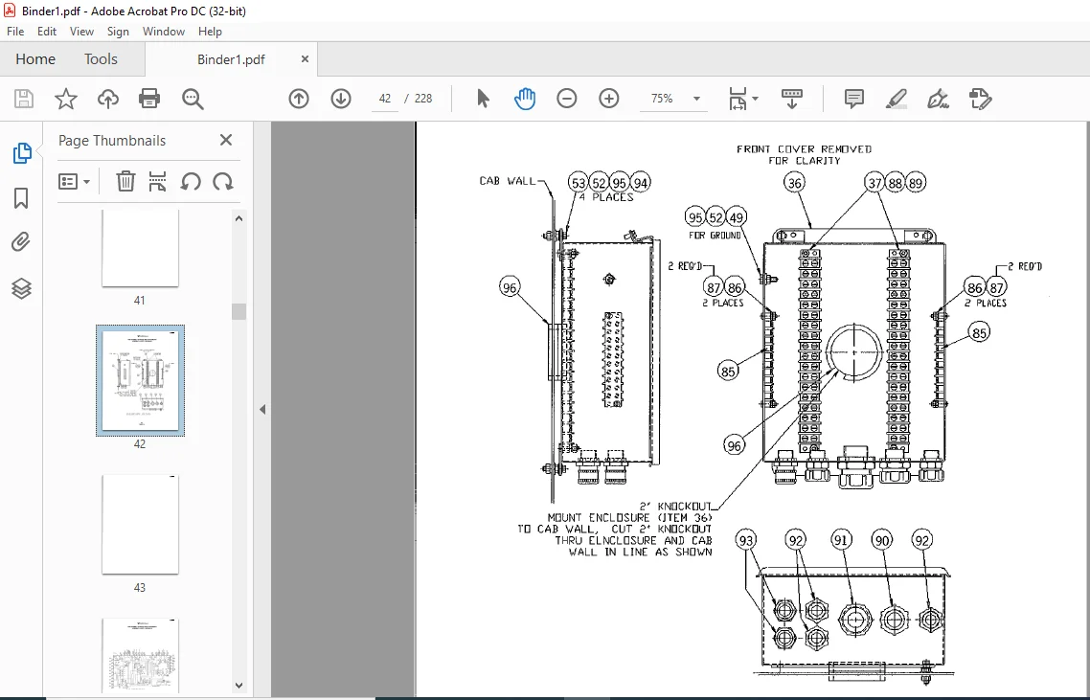Image resolution: width=1090 pixels, height=700 pixels.
Task: Zoom out with the minus button
Action: point(566,99)
